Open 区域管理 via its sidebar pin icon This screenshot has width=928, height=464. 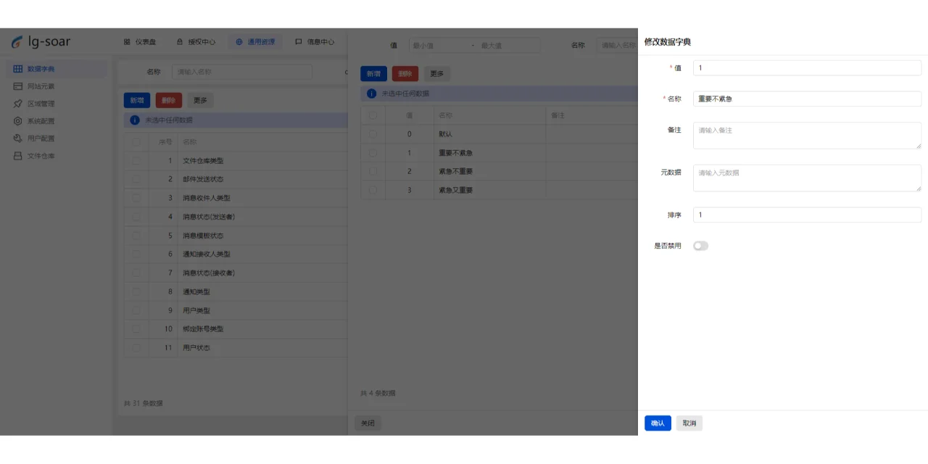[18, 104]
